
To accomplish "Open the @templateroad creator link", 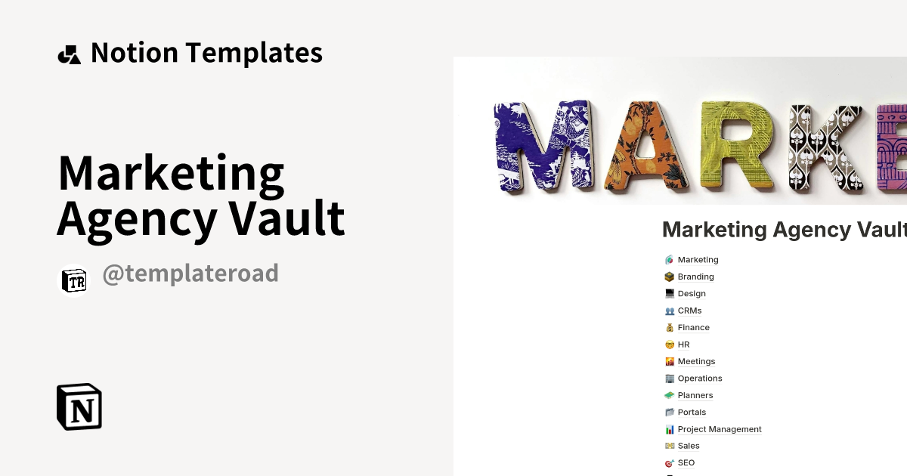I will (190, 274).
